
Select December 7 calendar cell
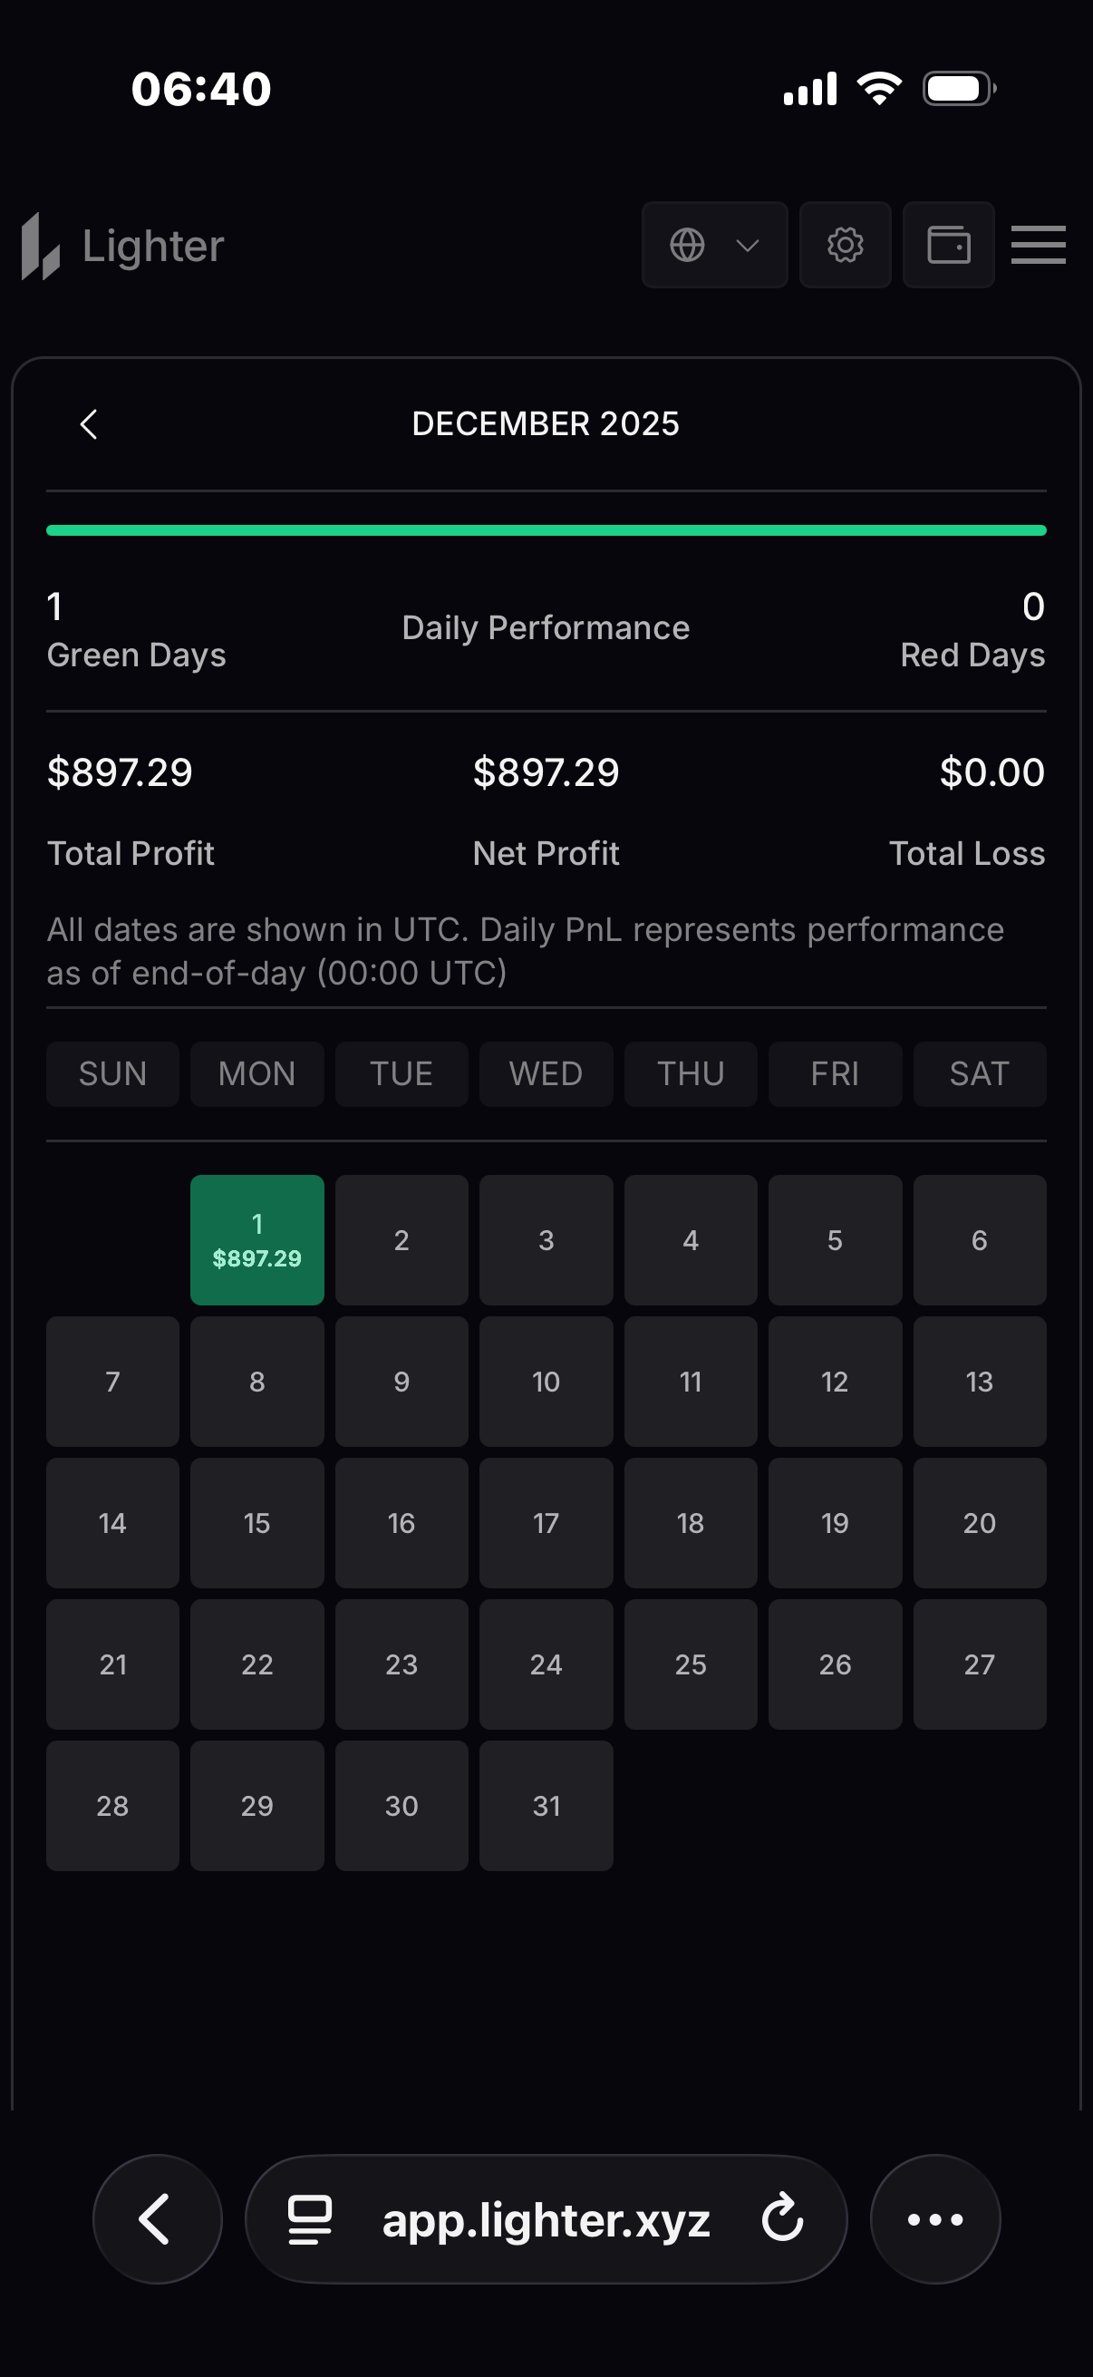coord(112,1382)
